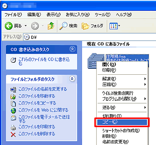Open the Forward history dropdown arrow
The height and width of the screenshot is (145, 156).
click(43, 26)
